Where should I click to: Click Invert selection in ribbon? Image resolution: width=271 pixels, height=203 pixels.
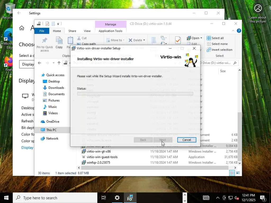pos(219,50)
